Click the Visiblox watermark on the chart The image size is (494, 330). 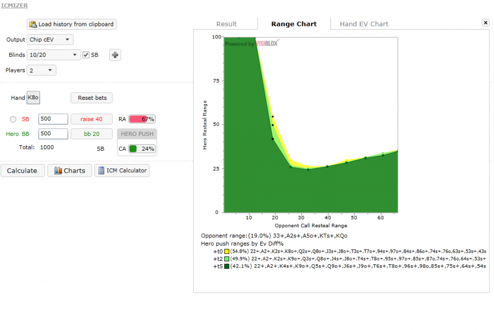tap(252, 43)
